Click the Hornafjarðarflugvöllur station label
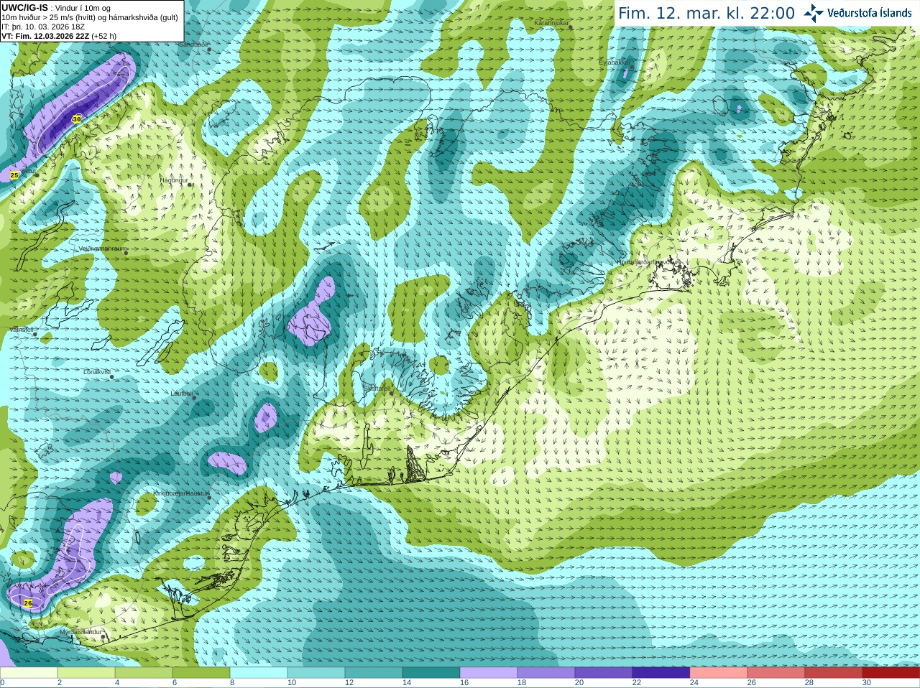Screen dimensions: 920x688 coord(649,262)
